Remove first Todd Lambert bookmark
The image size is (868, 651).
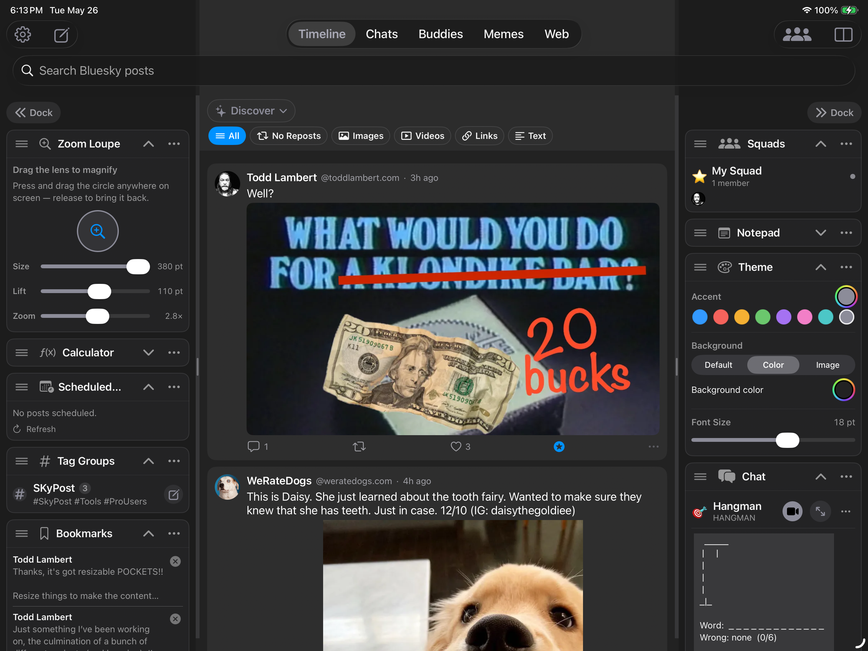pos(175,561)
